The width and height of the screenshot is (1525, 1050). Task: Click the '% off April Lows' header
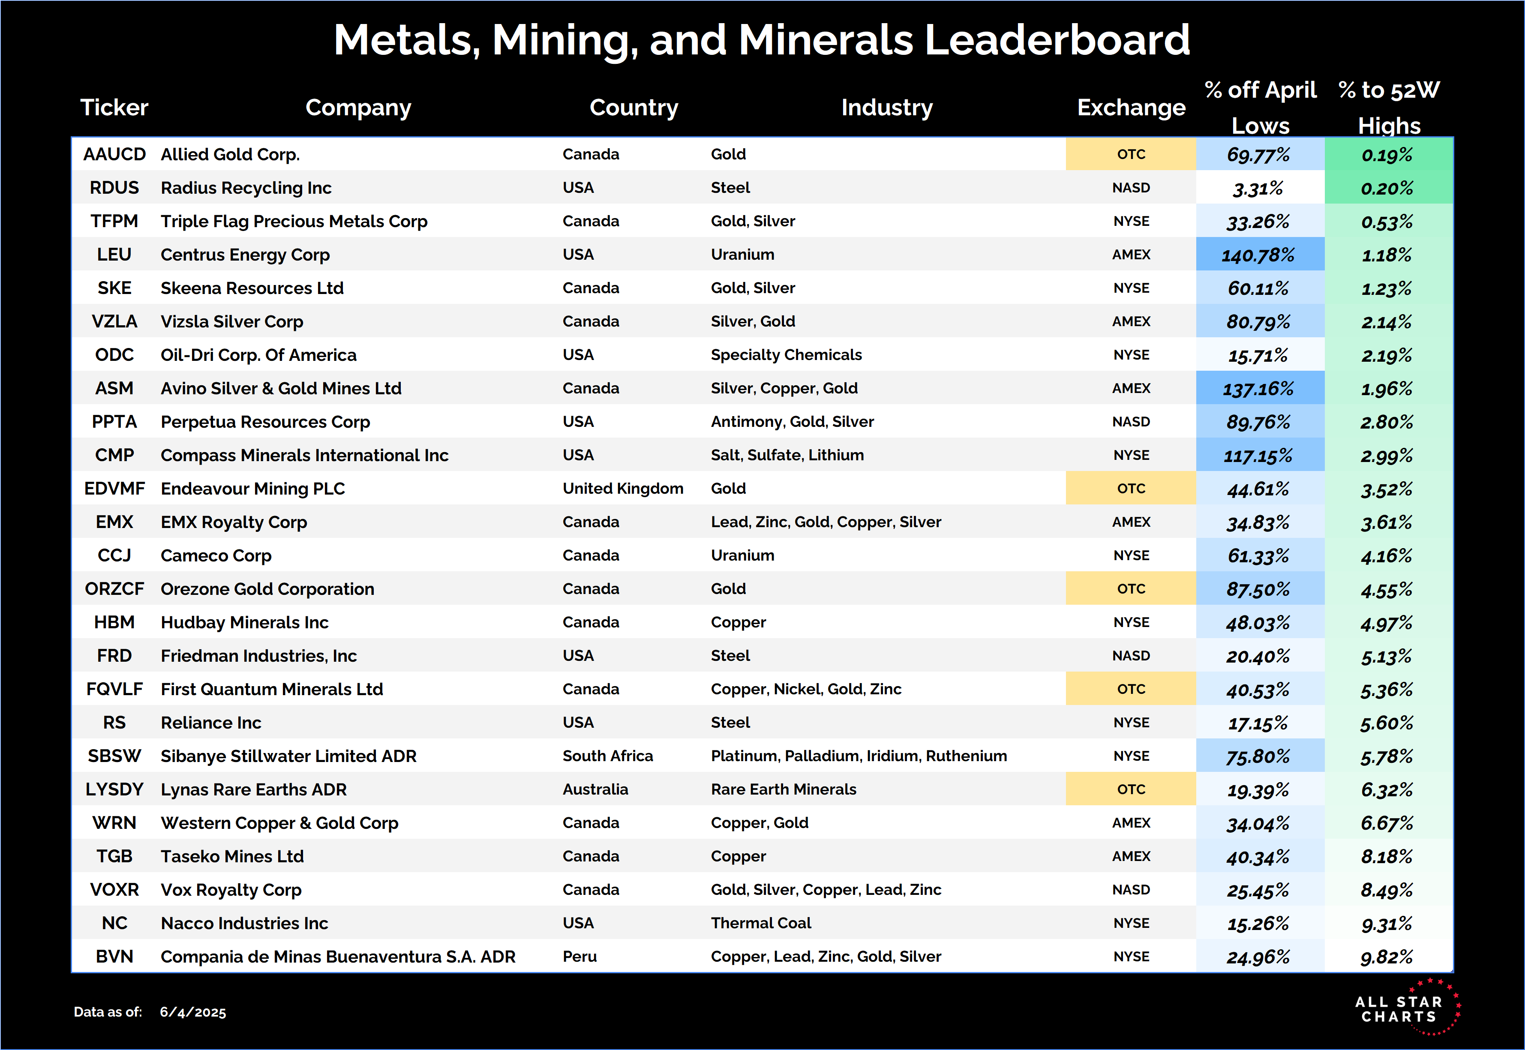[x=1260, y=107]
